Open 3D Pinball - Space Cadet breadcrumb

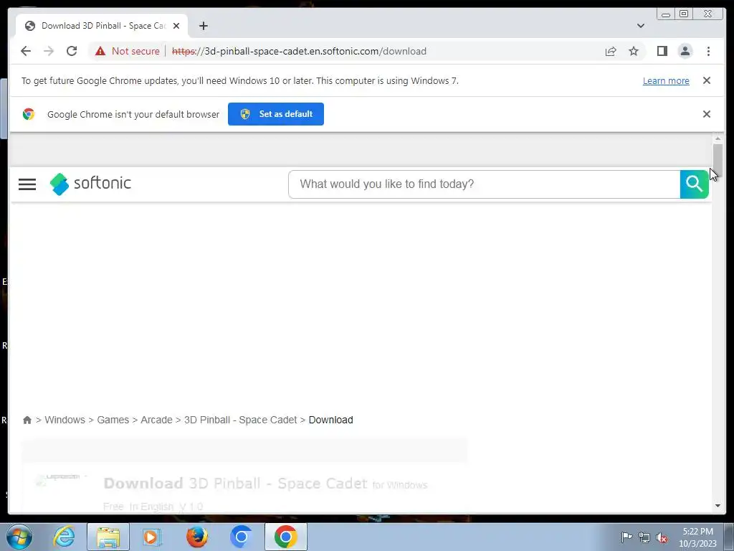pos(241,420)
